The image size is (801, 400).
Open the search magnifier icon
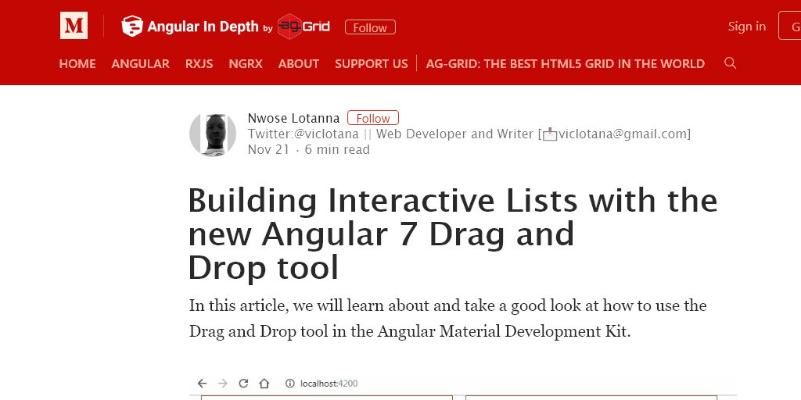tap(730, 62)
